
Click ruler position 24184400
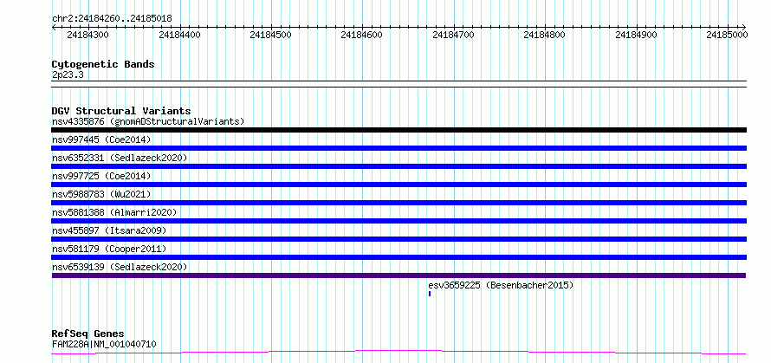(180, 35)
